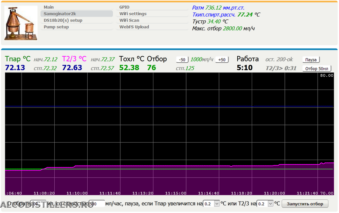Click the Запустить отбор button

(x=305, y=204)
